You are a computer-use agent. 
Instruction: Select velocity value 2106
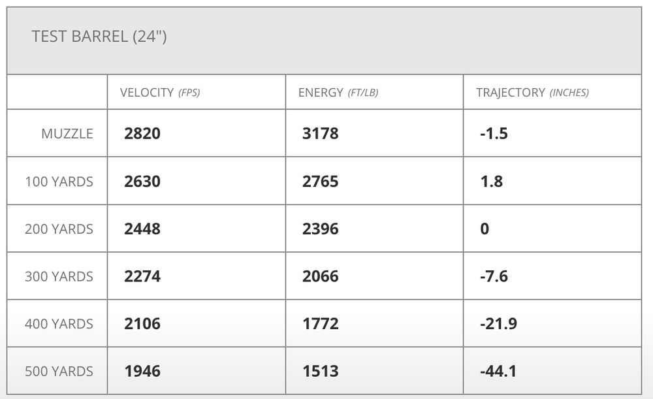coord(142,324)
